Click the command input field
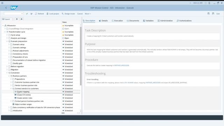This screenshot has width=224, height=126. coord(13,14)
